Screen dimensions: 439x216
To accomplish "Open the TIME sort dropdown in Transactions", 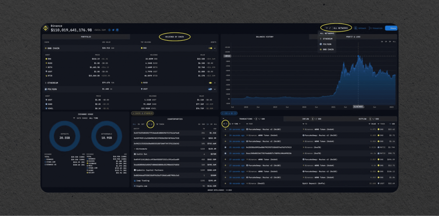I will 236,124.
